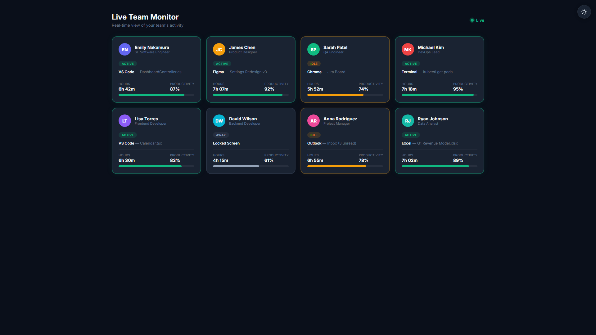The height and width of the screenshot is (335, 596).
Task: Click the 83% productivity value
Action: click(175, 160)
